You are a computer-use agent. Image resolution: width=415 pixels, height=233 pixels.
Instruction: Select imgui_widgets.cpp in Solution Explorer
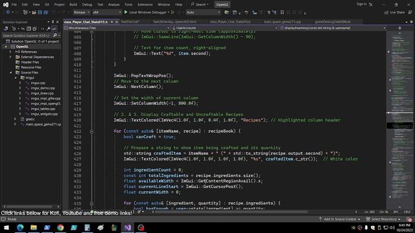pos(44,114)
